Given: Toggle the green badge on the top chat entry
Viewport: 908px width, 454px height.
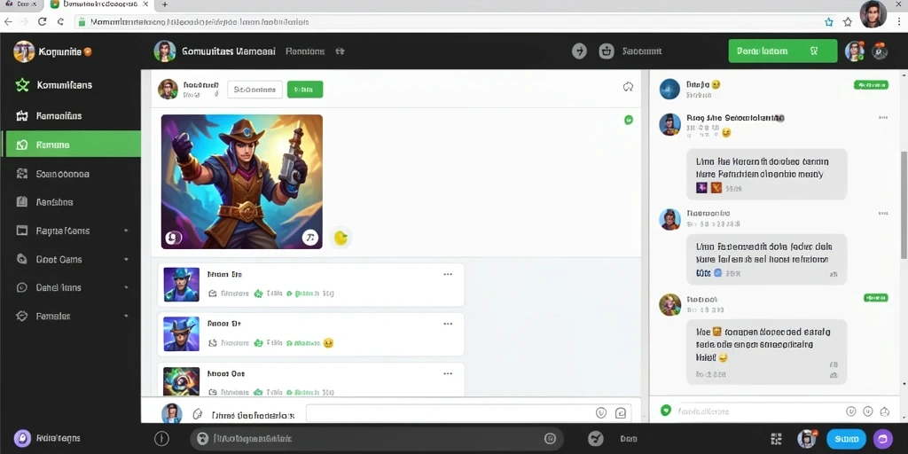Looking at the screenshot, I should point(871,85).
